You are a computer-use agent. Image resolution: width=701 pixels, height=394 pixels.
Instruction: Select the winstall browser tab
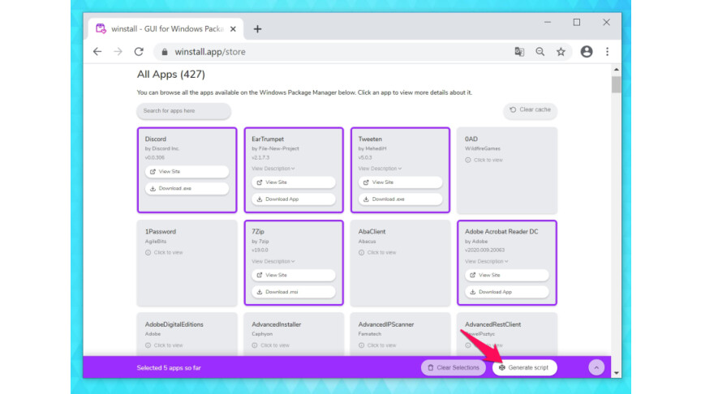(x=166, y=29)
